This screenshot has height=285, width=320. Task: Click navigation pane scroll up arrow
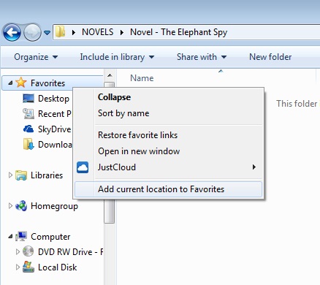pos(110,75)
